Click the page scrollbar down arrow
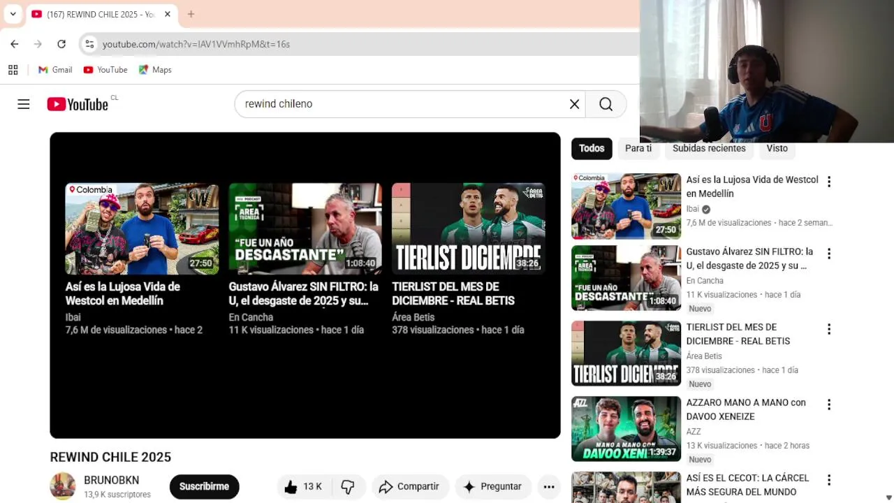The height and width of the screenshot is (503, 894). tap(888, 497)
